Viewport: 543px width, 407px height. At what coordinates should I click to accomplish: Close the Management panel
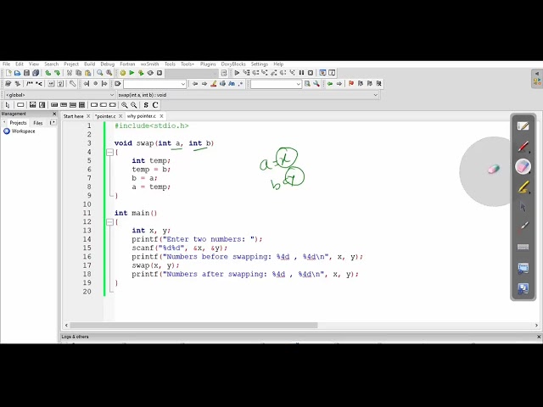click(54, 114)
